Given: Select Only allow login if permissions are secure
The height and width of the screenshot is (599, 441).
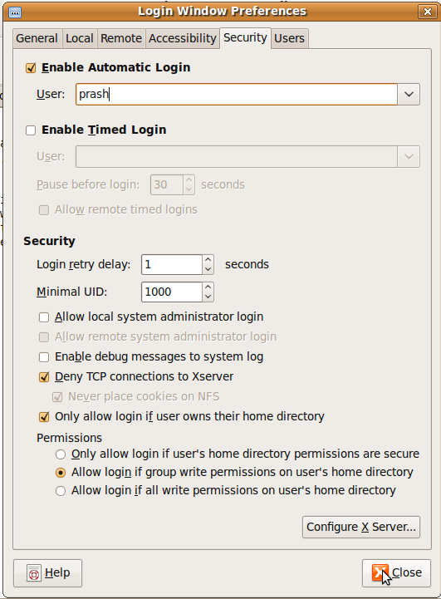Looking at the screenshot, I should pos(61,454).
